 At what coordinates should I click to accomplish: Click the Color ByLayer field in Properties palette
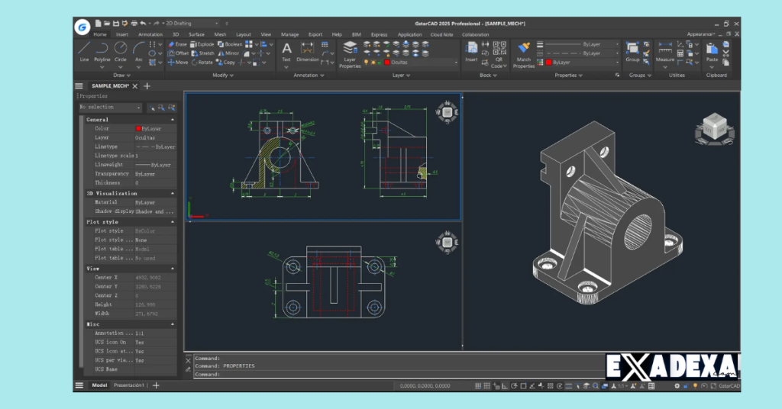point(155,128)
